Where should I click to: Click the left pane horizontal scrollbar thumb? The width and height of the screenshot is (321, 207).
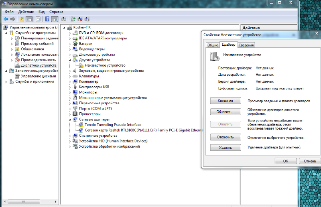(24, 202)
